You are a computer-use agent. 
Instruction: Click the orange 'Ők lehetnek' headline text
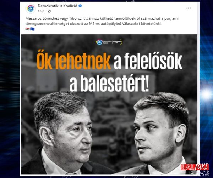pyautogui.click(x=73, y=61)
